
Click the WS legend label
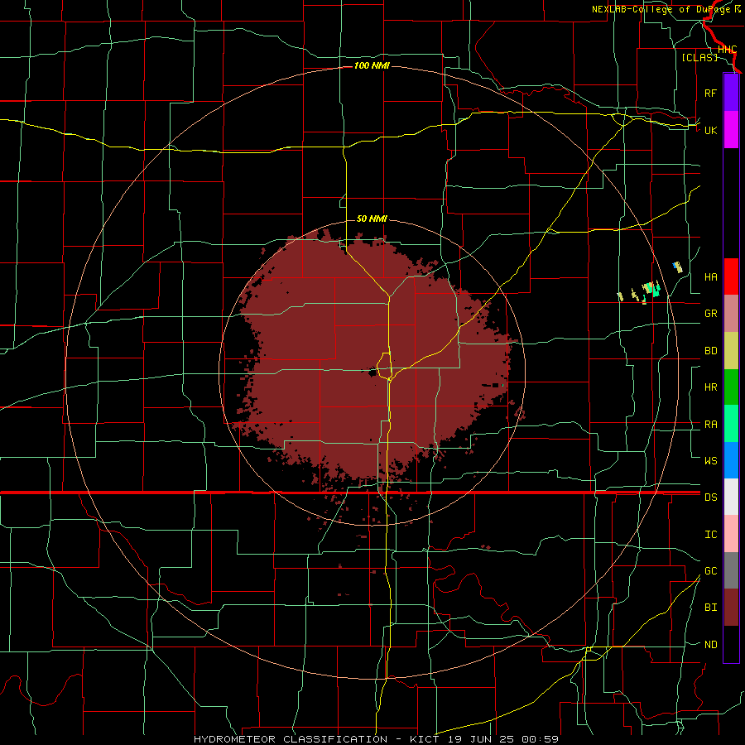(x=710, y=461)
